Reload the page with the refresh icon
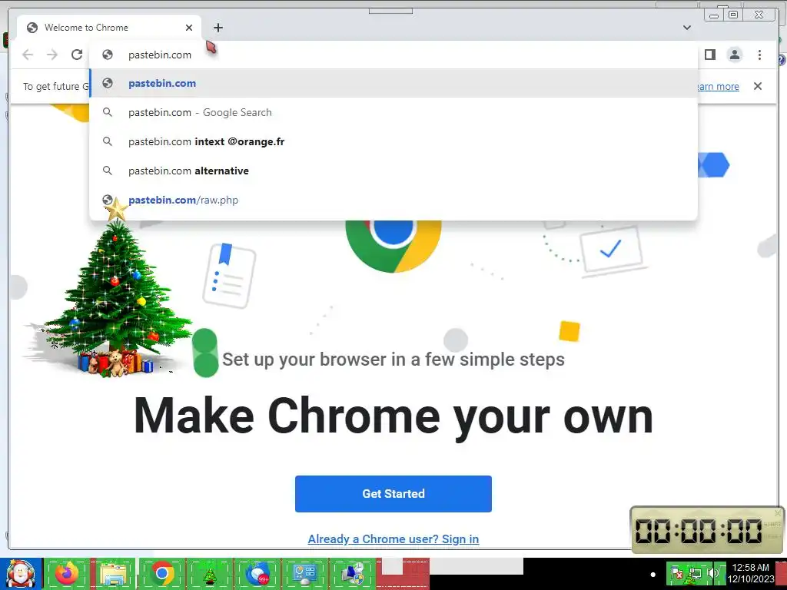This screenshot has width=787, height=590. coord(77,55)
